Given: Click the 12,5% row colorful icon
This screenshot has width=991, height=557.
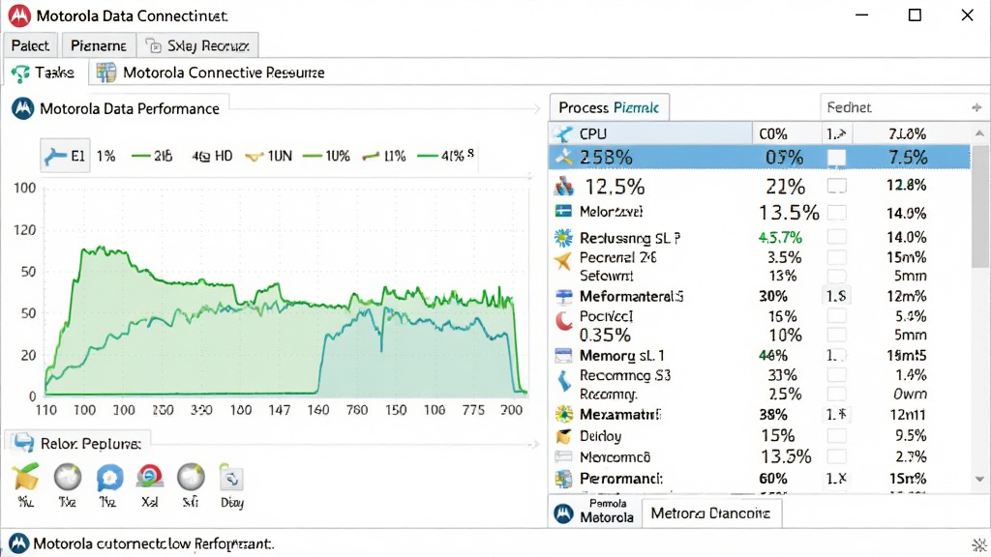Looking at the screenshot, I should click(x=563, y=187).
